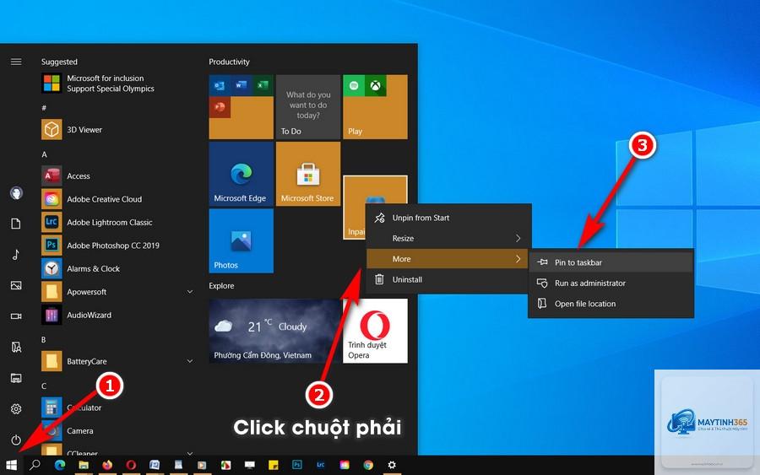Open taskbar Search magnifier
760x475 pixels.
(x=35, y=466)
